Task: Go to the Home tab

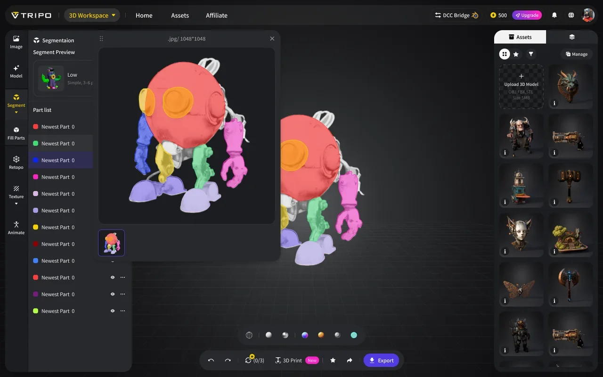Action: tap(144, 15)
